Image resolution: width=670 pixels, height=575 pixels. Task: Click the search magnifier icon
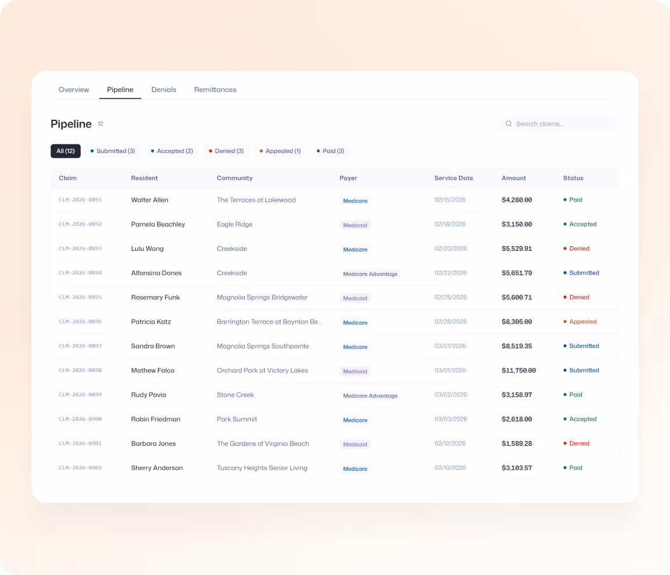tap(508, 123)
